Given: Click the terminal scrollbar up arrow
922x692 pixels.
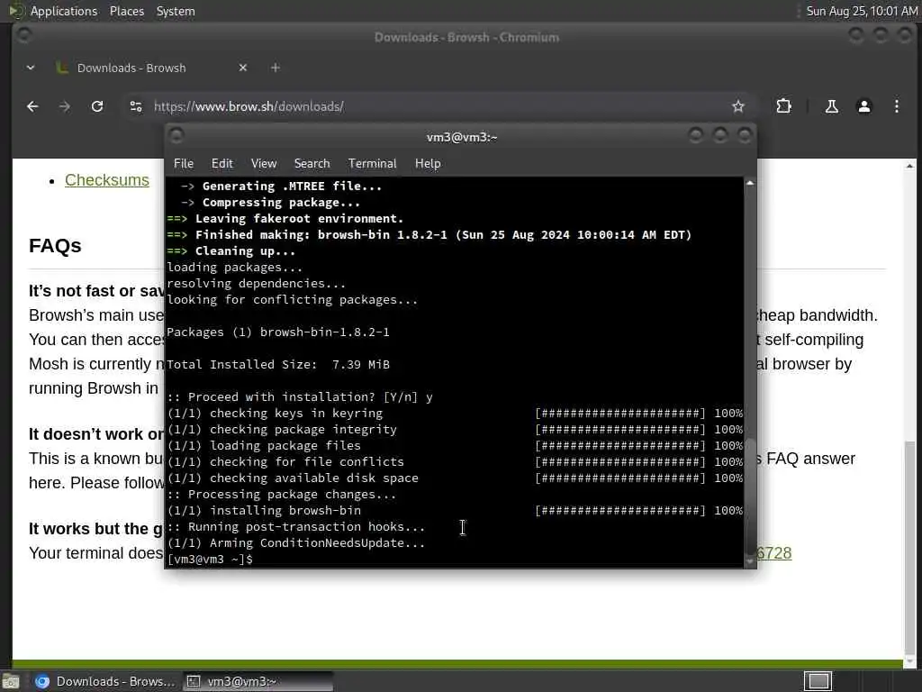Looking at the screenshot, I should [x=750, y=183].
